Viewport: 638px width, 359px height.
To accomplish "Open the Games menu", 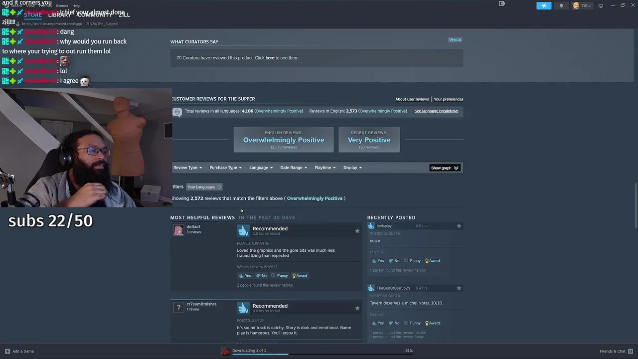I will pyautogui.click(x=62, y=5).
